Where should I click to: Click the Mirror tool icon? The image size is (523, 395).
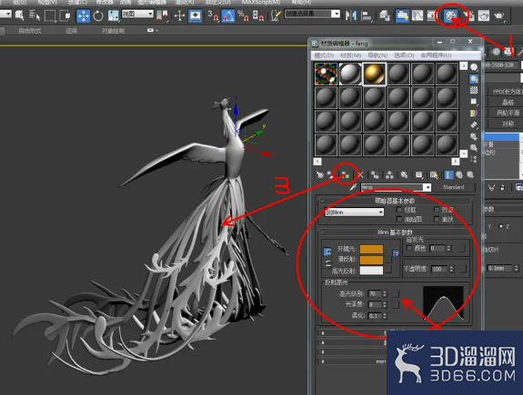coord(351,15)
